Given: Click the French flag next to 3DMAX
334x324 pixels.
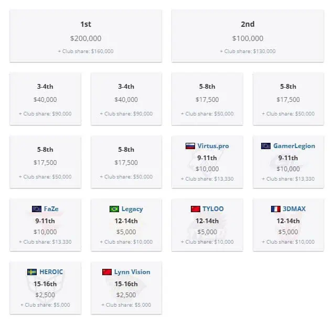Looking at the screenshot, I should click(x=276, y=209).
